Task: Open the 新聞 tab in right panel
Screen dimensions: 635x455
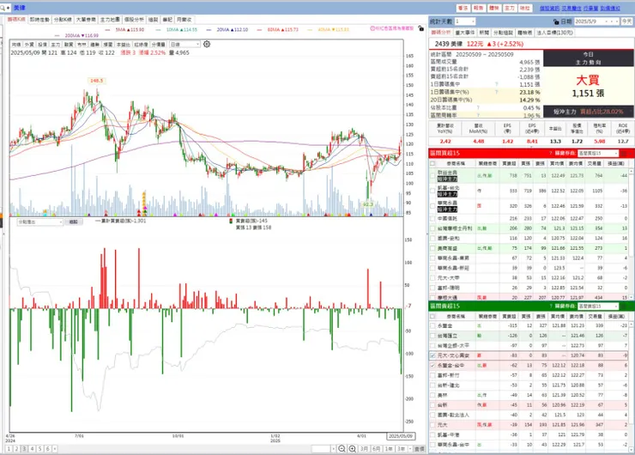Action: [484, 33]
